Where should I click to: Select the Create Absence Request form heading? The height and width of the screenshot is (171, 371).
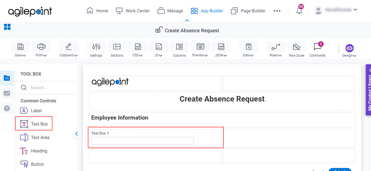pos(222,99)
